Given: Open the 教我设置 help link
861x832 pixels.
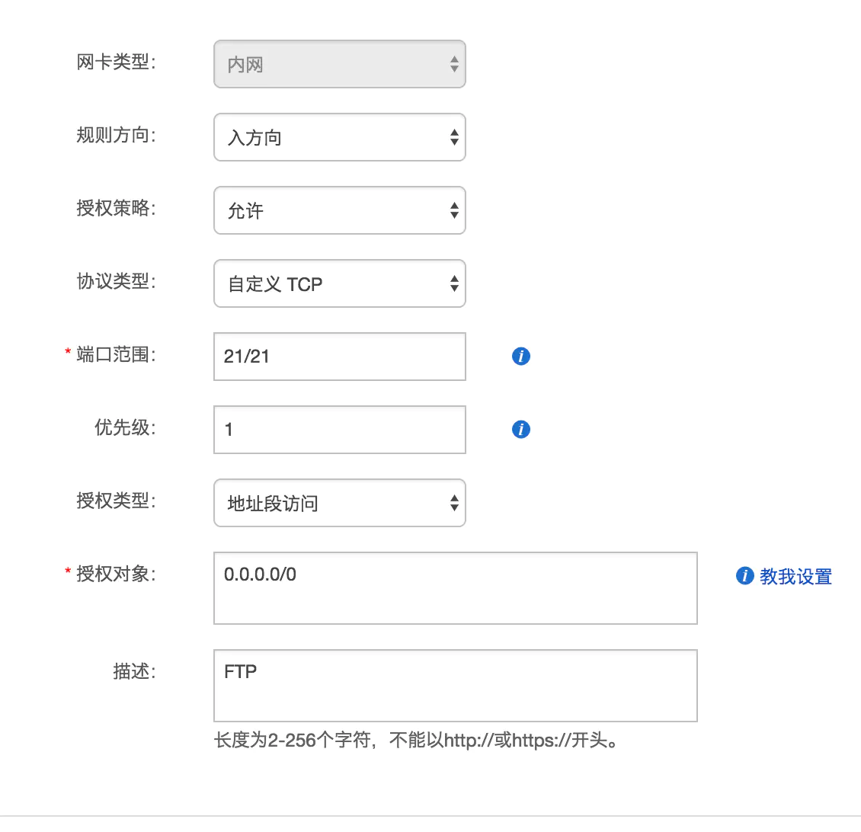Looking at the screenshot, I should click(795, 577).
